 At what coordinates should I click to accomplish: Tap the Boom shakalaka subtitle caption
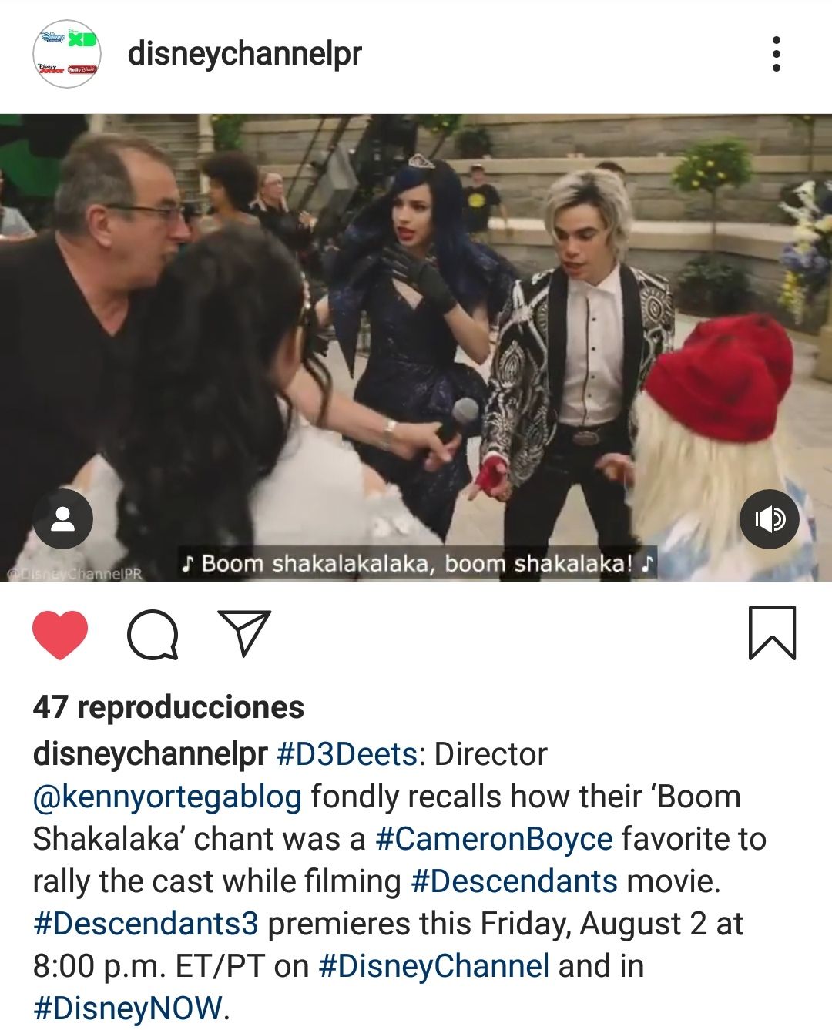pos(418,563)
